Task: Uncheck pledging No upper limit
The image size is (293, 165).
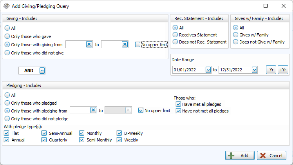Action: (141, 111)
